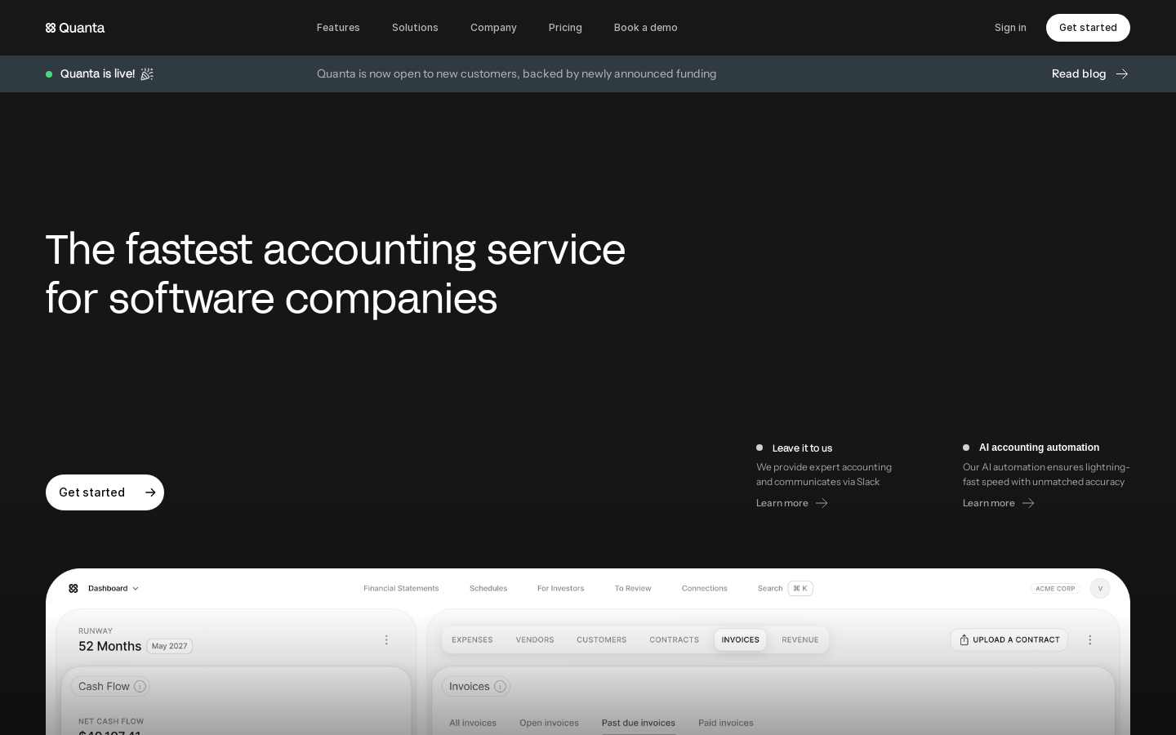Open three-dot menu beside Upload a Contract
This screenshot has height=735, width=1176.
[1089, 640]
